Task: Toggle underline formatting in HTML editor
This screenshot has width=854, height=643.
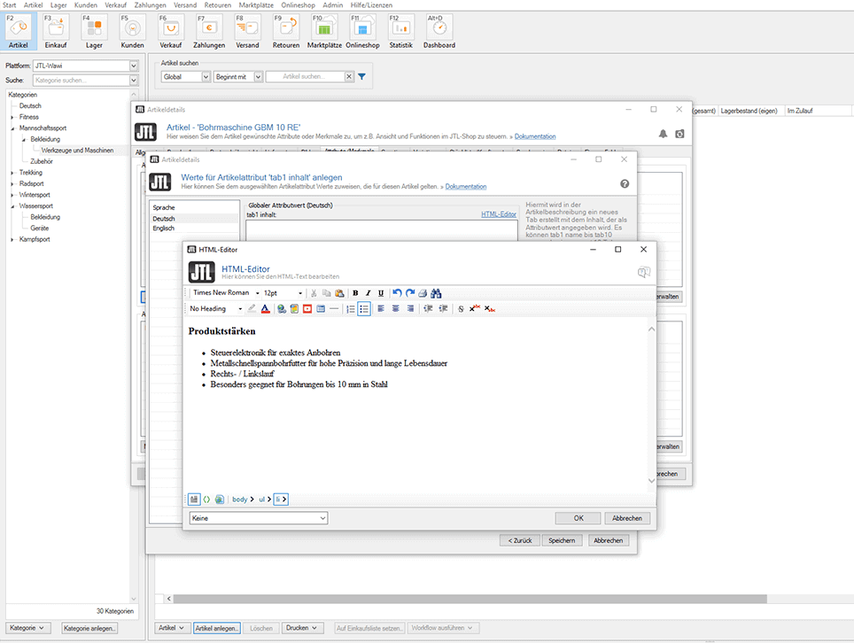Action: (381, 293)
